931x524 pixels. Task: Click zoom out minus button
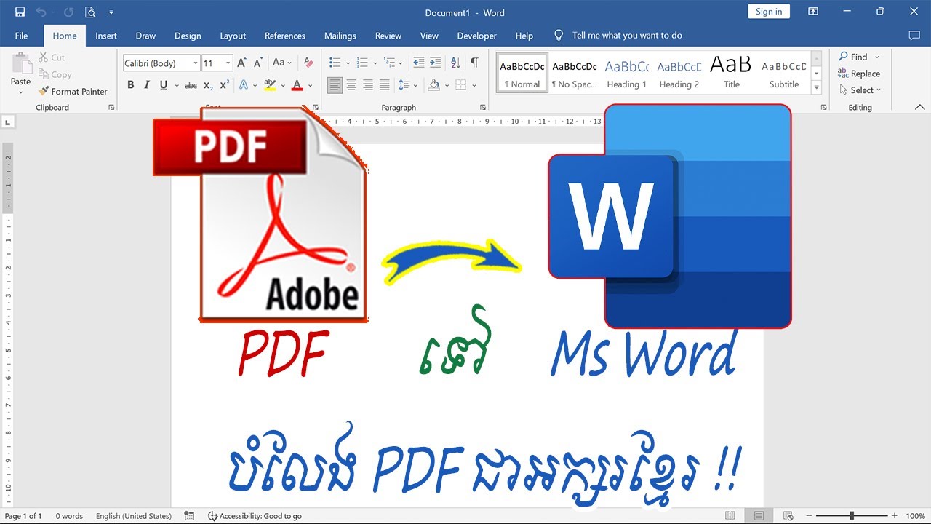coord(808,516)
